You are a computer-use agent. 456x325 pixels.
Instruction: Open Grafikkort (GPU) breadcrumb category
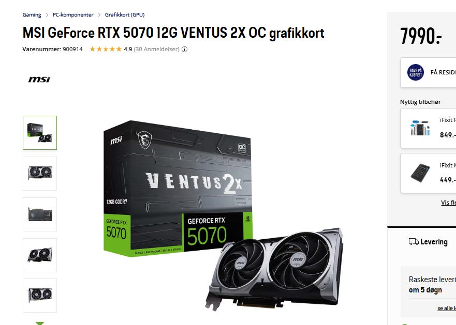tap(125, 15)
